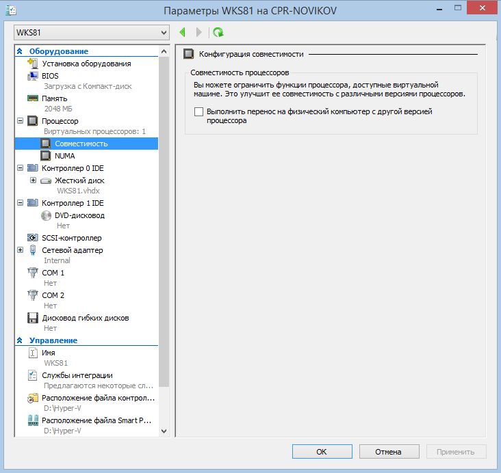Click the Память memory chip icon

coord(32,98)
